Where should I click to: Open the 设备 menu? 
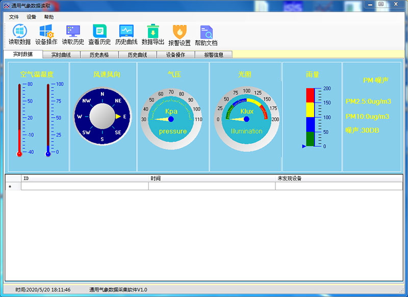coord(31,17)
